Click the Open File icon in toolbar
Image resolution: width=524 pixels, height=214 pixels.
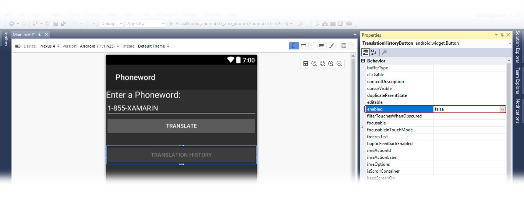tap(48, 24)
